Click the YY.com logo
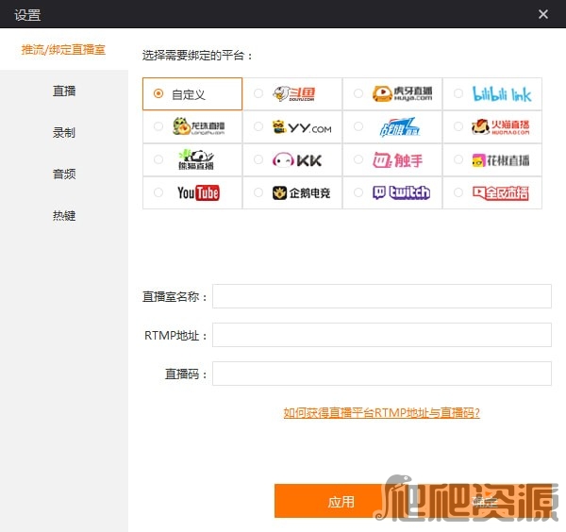Screen dimensions: 566x532 [302, 127]
